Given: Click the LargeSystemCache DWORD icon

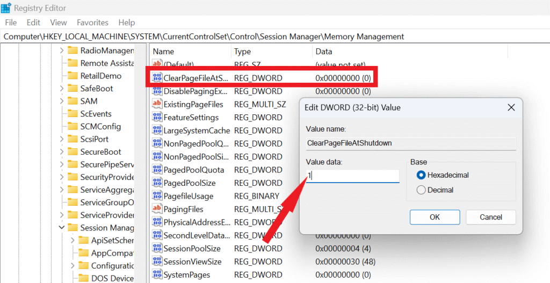Looking at the screenshot, I should point(157,130).
